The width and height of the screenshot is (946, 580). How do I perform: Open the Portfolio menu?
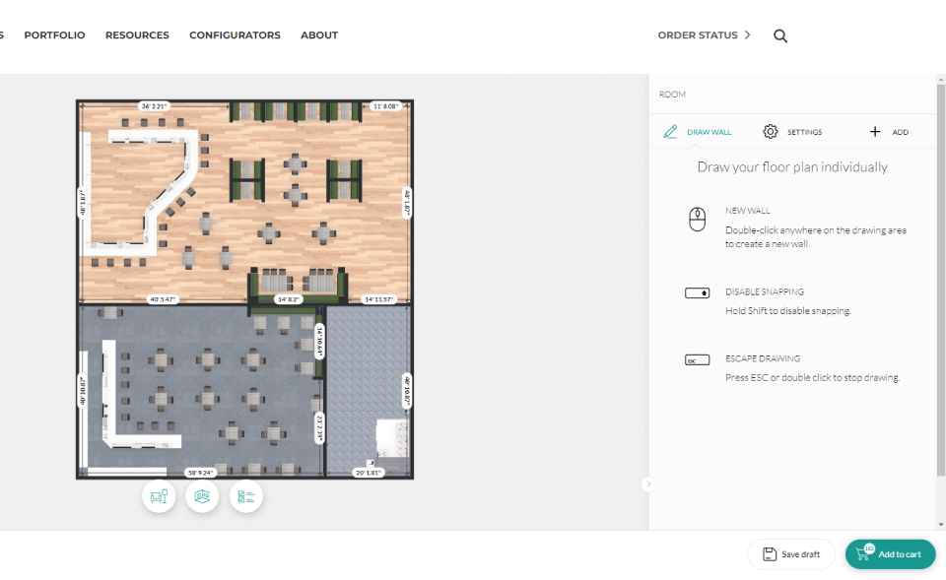coord(54,35)
